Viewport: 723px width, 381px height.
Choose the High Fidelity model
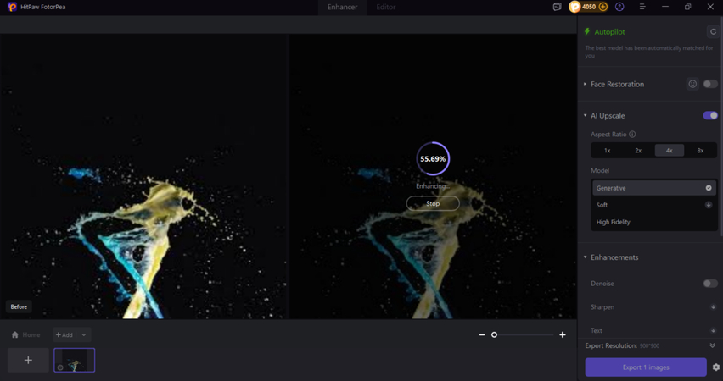653,222
